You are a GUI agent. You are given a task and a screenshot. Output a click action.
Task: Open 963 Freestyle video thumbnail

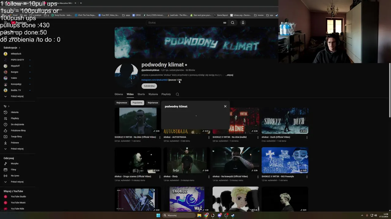(x=285, y=160)
